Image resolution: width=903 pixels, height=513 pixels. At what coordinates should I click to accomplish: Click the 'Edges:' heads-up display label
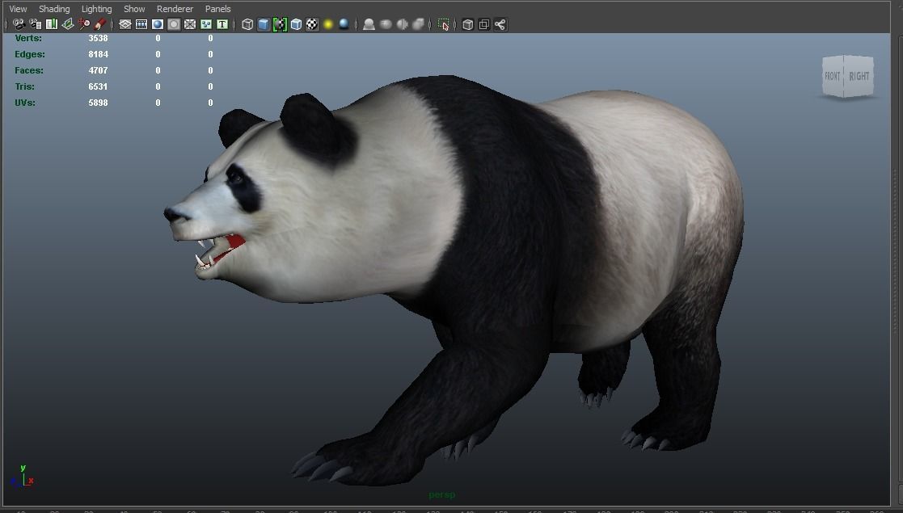tap(30, 54)
